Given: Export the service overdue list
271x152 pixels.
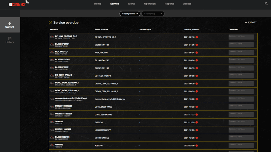Looking at the screenshot, I should point(250,23).
